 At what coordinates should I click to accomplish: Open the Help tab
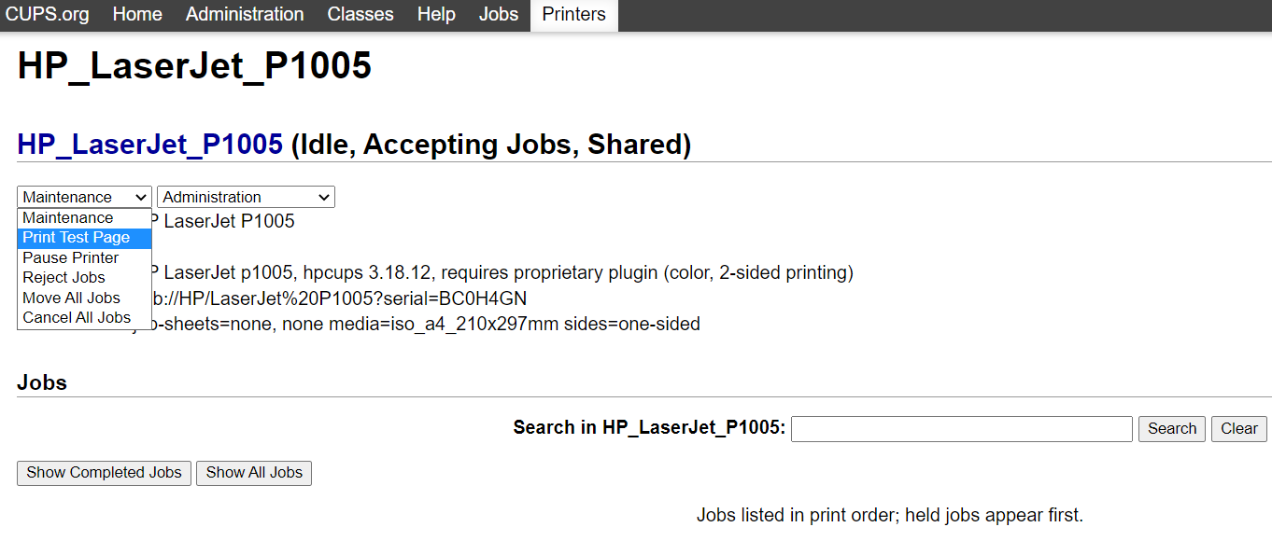pos(436,15)
